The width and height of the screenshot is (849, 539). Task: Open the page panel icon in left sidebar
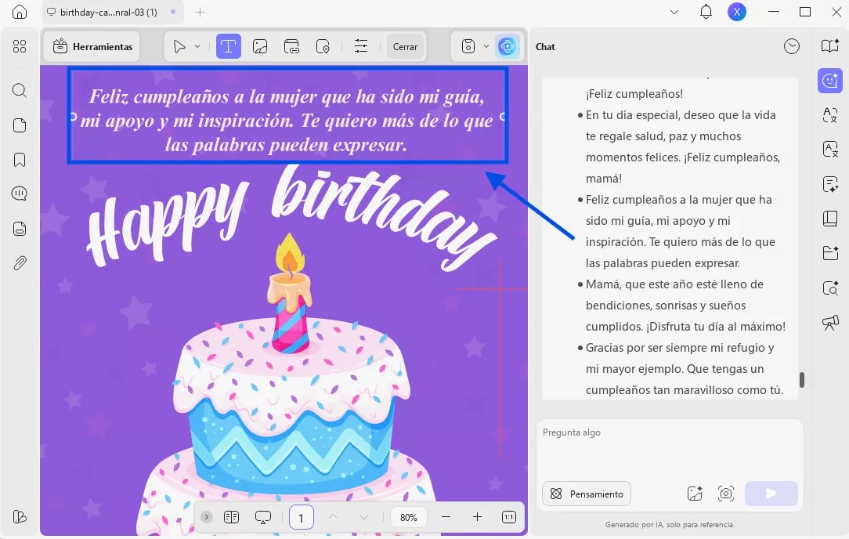(20, 125)
